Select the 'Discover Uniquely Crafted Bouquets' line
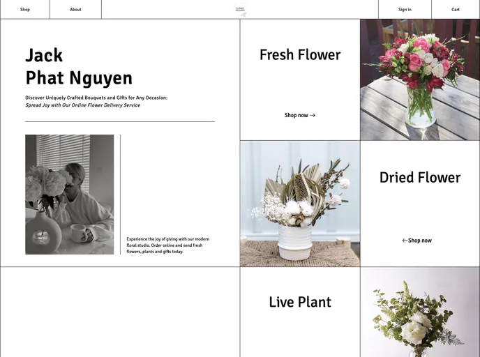Viewport: 480px width, 357px height. point(96,98)
